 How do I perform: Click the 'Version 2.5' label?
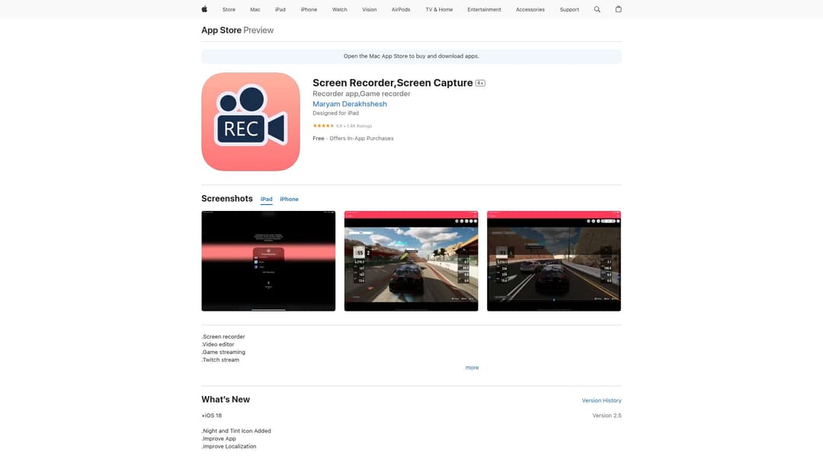click(x=607, y=415)
